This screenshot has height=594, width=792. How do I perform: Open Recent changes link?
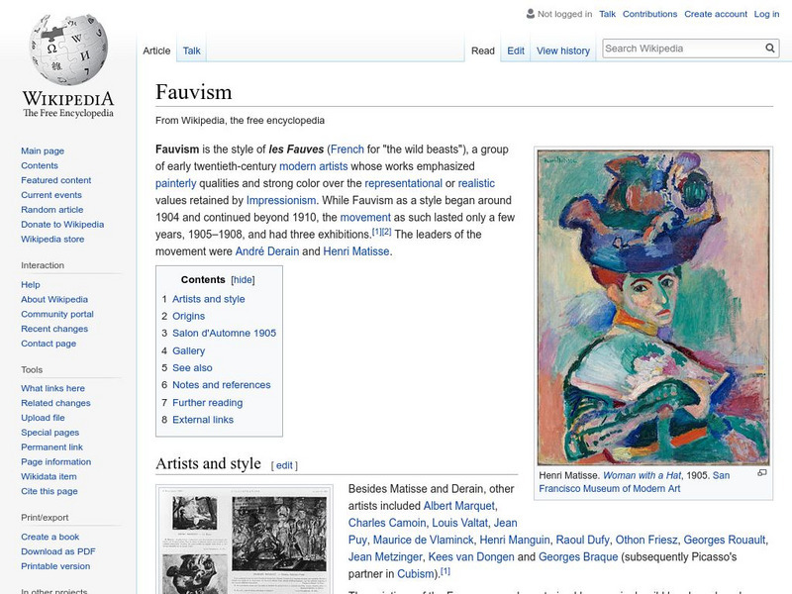54,329
